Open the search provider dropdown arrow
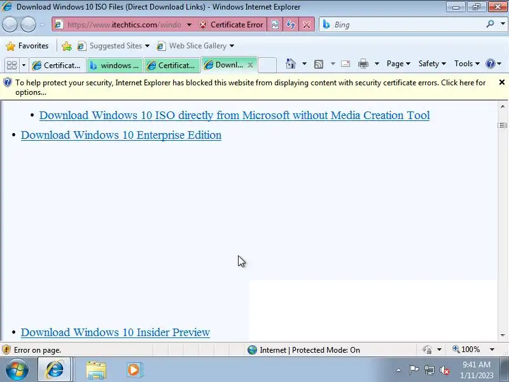The image size is (509, 382). (503, 24)
